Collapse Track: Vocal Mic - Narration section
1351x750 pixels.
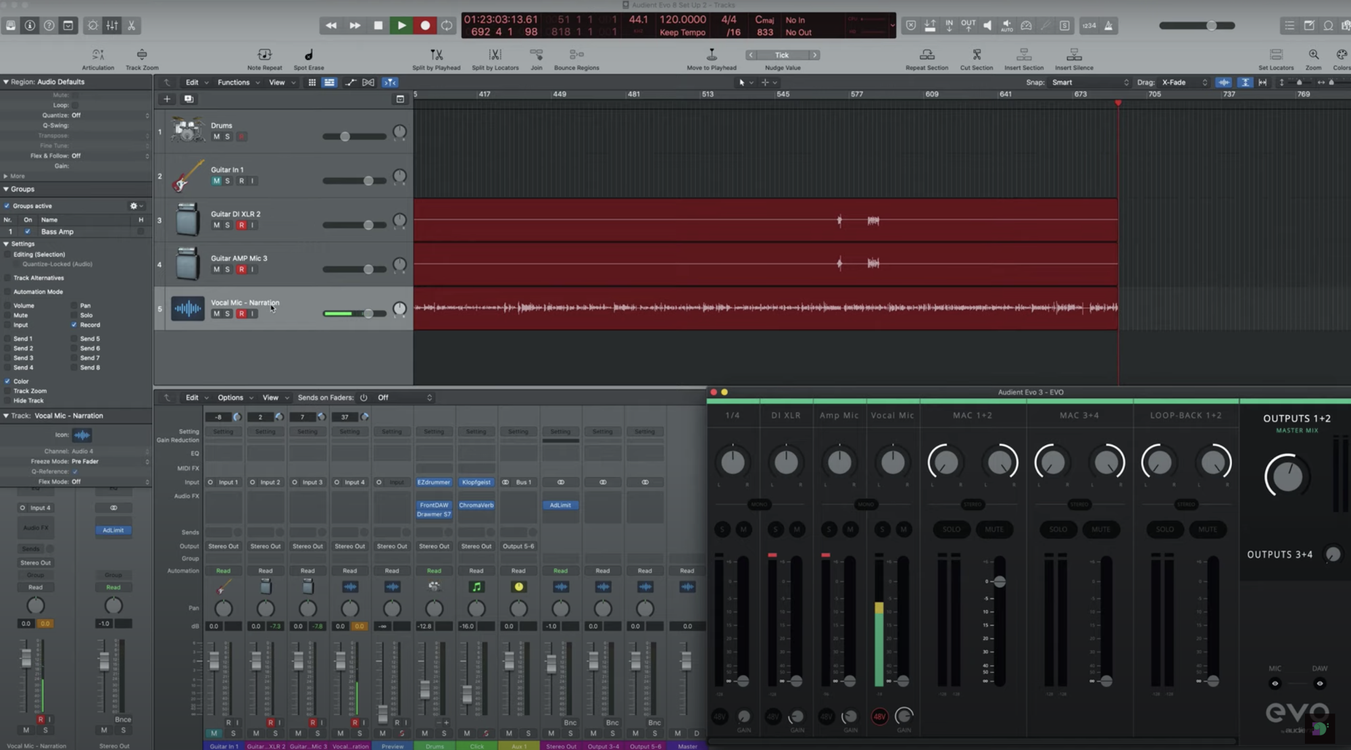(6, 416)
